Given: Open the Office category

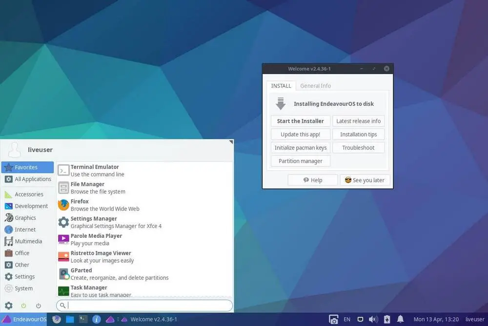Looking at the screenshot, I should tap(27, 253).
